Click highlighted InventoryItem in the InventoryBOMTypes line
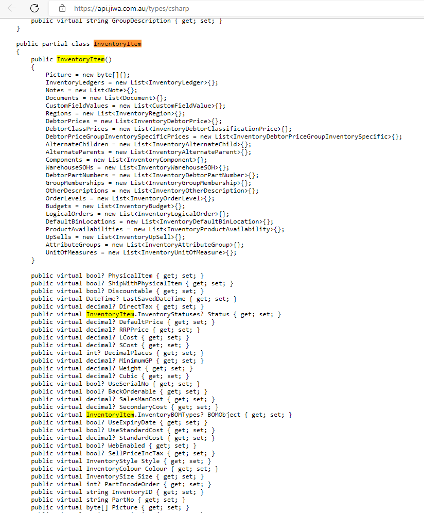Viewport: 424px width, 513px height. (110, 415)
